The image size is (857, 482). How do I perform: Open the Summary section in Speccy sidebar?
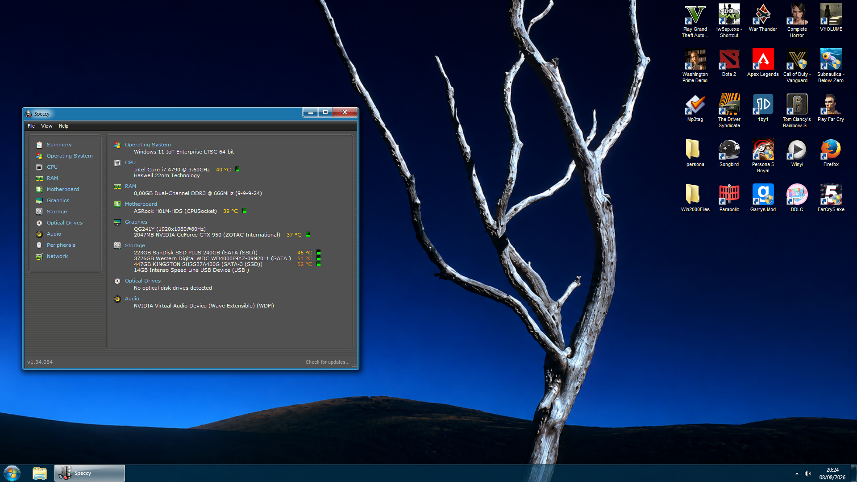coord(59,145)
